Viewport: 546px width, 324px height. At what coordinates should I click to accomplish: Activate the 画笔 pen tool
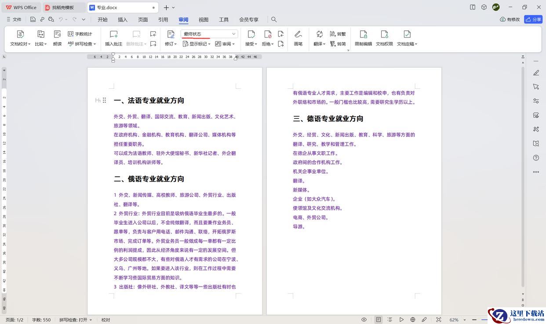click(x=298, y=38)
